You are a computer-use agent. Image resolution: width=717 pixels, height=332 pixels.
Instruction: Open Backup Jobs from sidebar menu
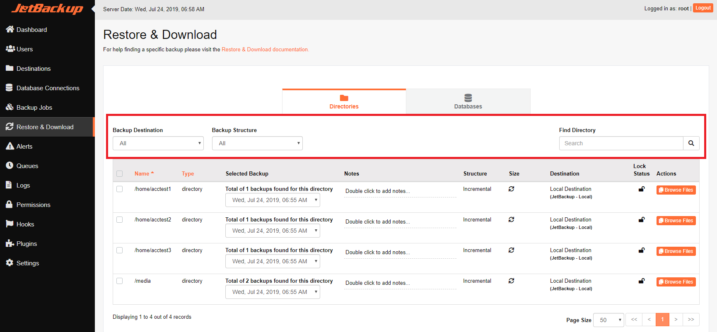pyautogui.click(x=47, y=107)
